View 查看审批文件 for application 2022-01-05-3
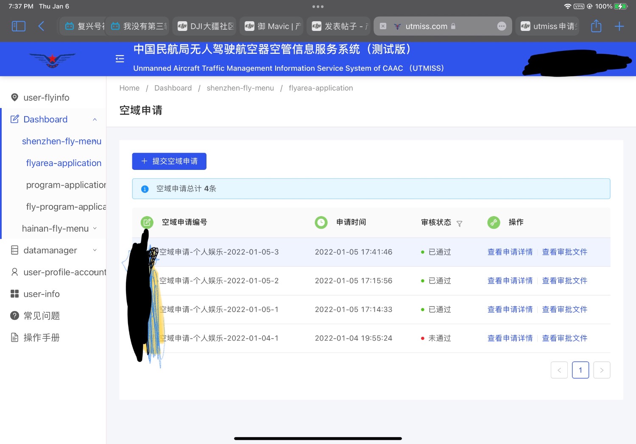Viewport: 636px width, 444px height. 565,252
